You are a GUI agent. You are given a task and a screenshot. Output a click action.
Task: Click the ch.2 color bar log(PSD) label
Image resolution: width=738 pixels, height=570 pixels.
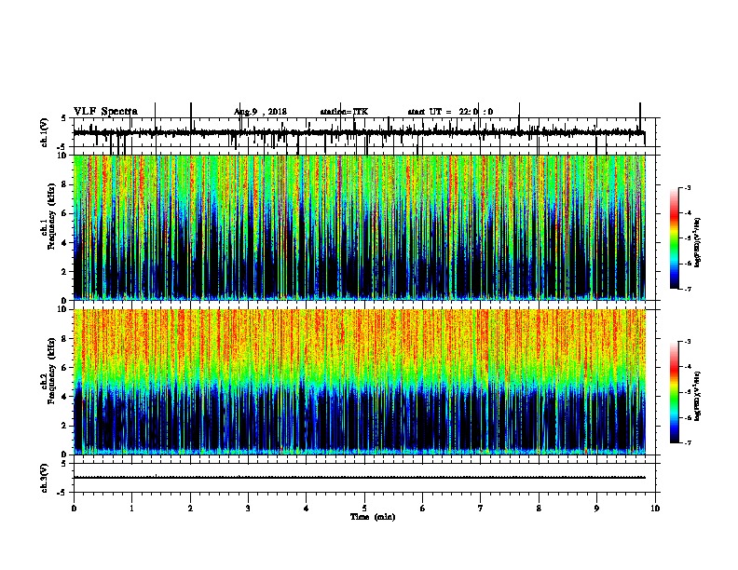coord(698,396)
